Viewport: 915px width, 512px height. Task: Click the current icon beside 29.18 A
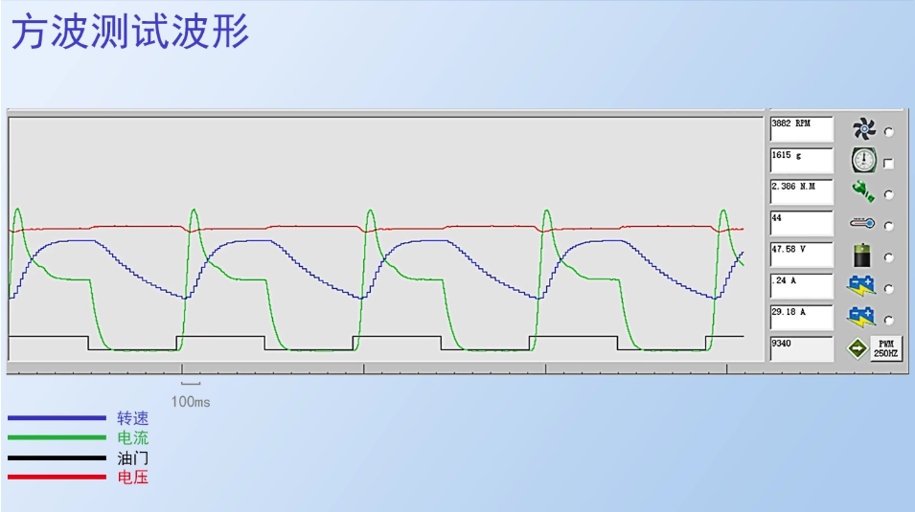tap(862, 318)
